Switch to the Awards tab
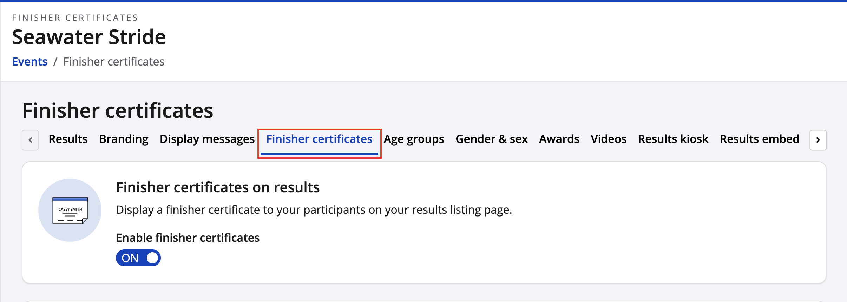Viewport: 847px width, 302px height. tap(559, 139)
